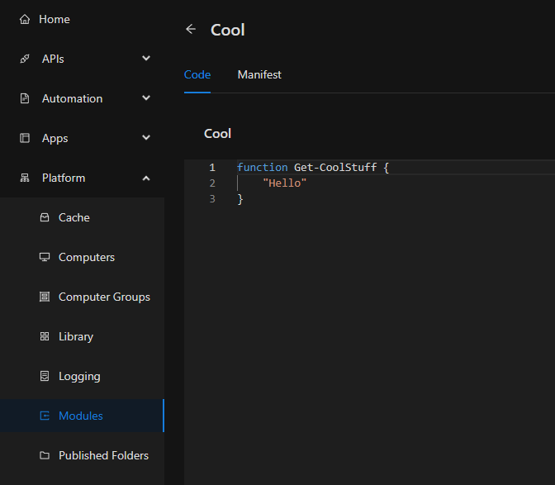Click the Computers monitor icon
Image resolution: width=555 pixels, height=485 pixels.
(45, 257)
